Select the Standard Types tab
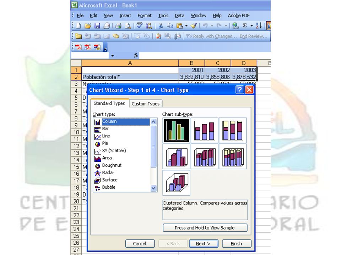 coord(109,103)
